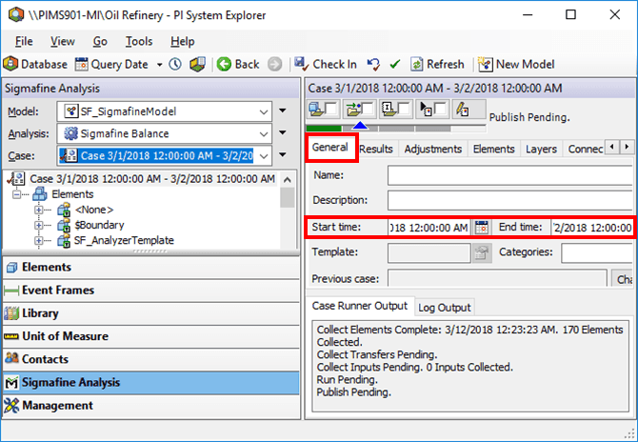This screenshot has width=638, height=442.
Task: Collapse the Elements tree node
Action: (16, 194)
